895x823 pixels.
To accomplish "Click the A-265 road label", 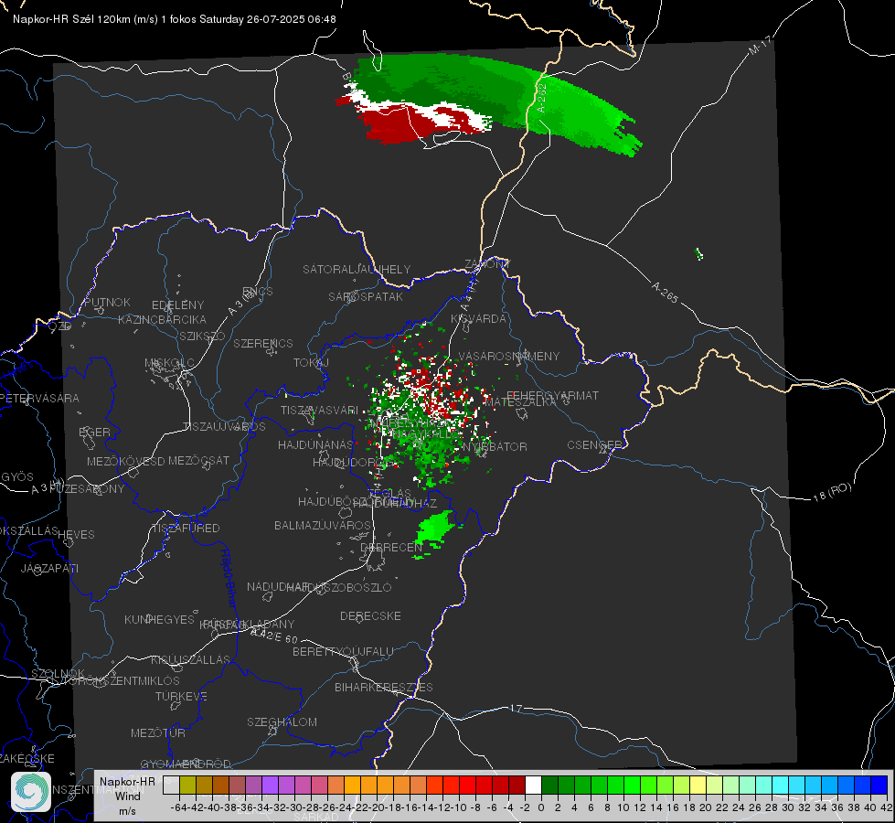I will [x=665, y=293].
